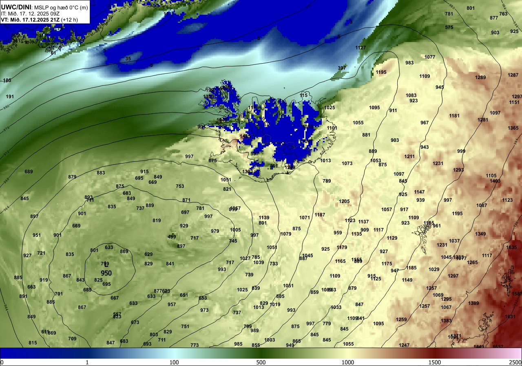Click the height value 1293
The image size is (522, 366).
coord(458,170)
